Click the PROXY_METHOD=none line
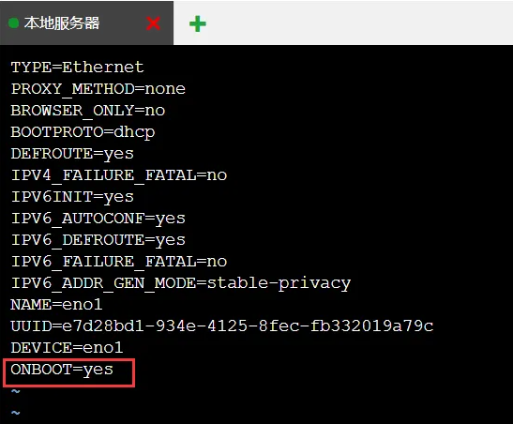The image size is (513, 424). click(x=98, y=89)
